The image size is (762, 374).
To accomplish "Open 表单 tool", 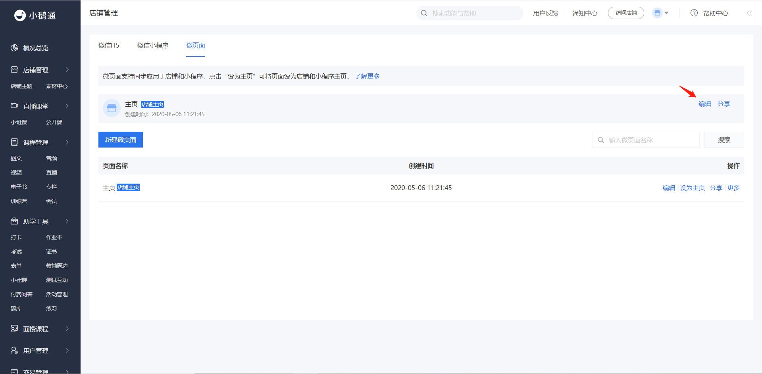I will pos(16,266).
